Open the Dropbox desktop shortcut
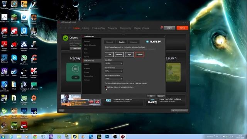 pyautogui.click(x=24, y=18)
